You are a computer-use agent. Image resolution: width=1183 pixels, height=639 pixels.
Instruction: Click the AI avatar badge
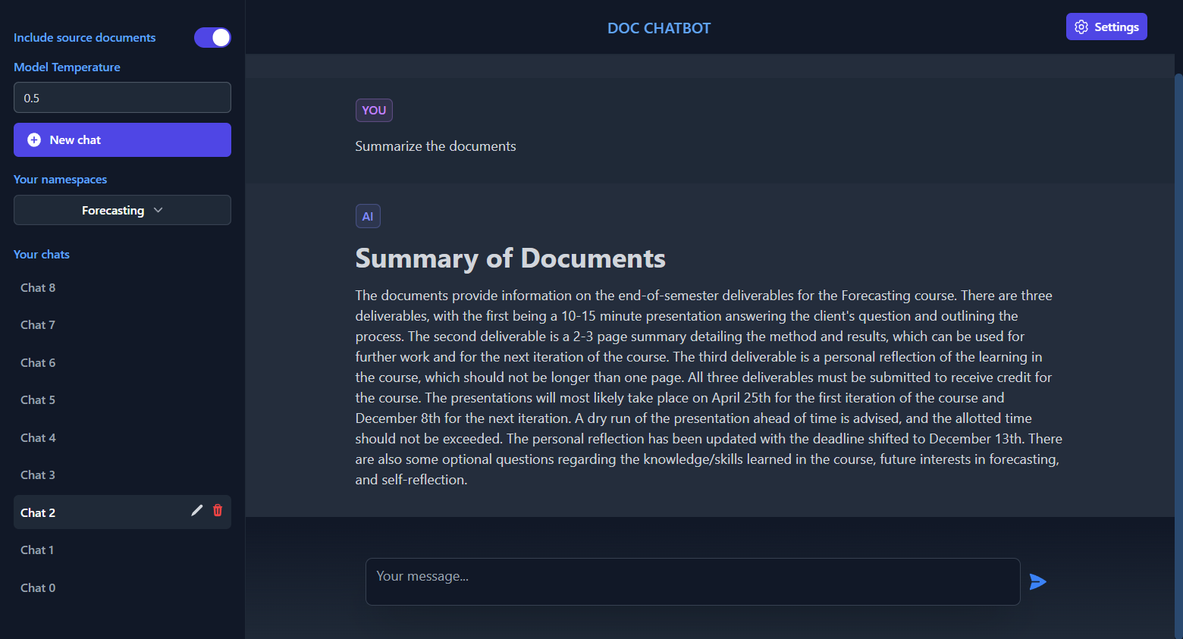pyautogui.click(x=368, y=216)
